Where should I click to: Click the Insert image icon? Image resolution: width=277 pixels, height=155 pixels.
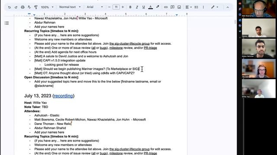tap(179, 7)
